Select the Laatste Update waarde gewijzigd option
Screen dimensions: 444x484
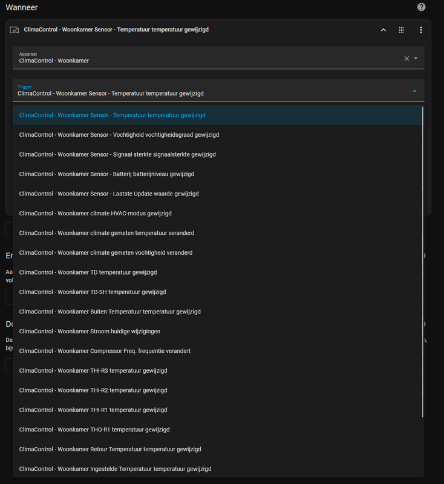coord(109,194)
